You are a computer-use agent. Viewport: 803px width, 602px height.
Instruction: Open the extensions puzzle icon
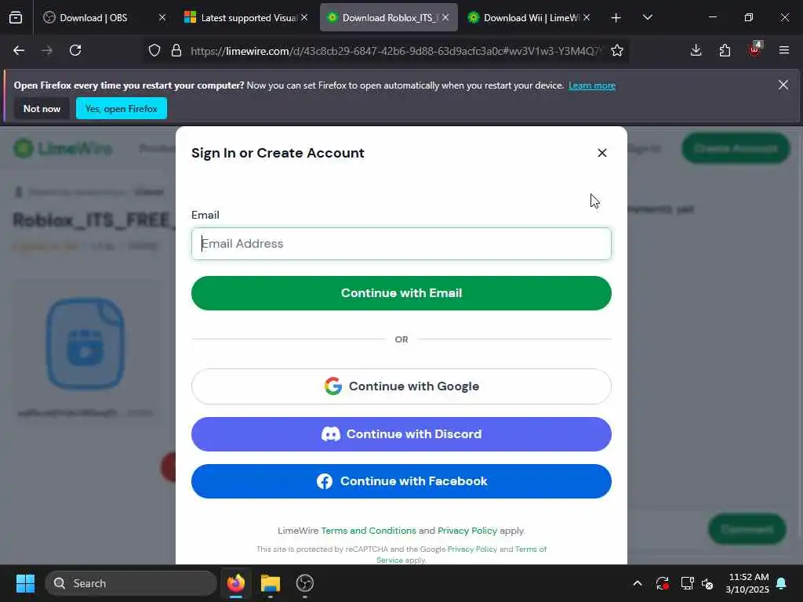point(725,50)
